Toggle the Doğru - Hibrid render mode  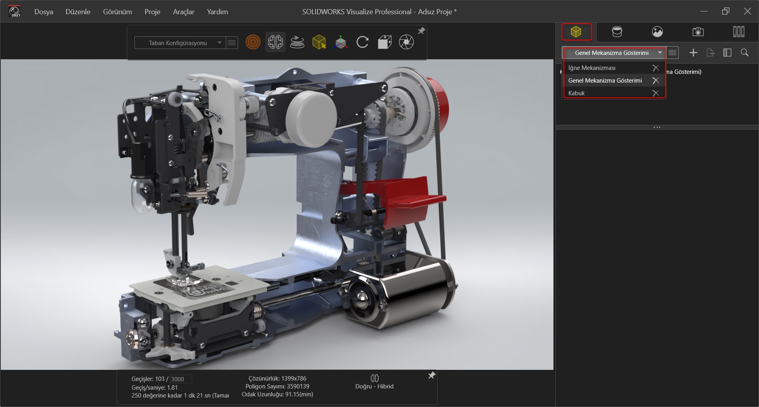pyautogui.click(x=374, y=382)
